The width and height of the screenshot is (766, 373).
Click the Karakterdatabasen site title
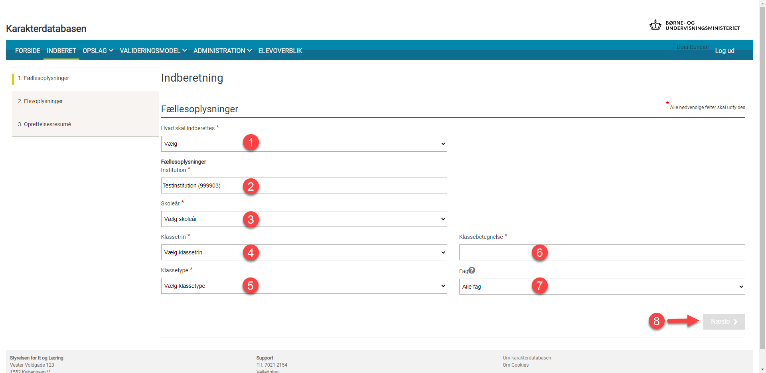tap(46, 29)
